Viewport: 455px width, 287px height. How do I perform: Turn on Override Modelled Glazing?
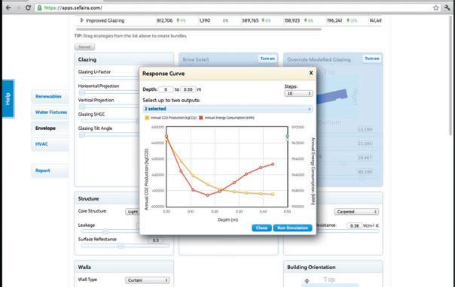click(x=371, y=59)
